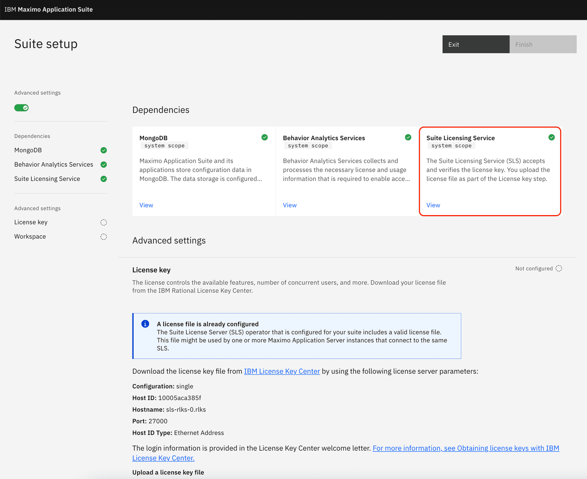Click the Exit button
Image resolution: width=587 pixels, height=479 pixels.
point(476,44)
